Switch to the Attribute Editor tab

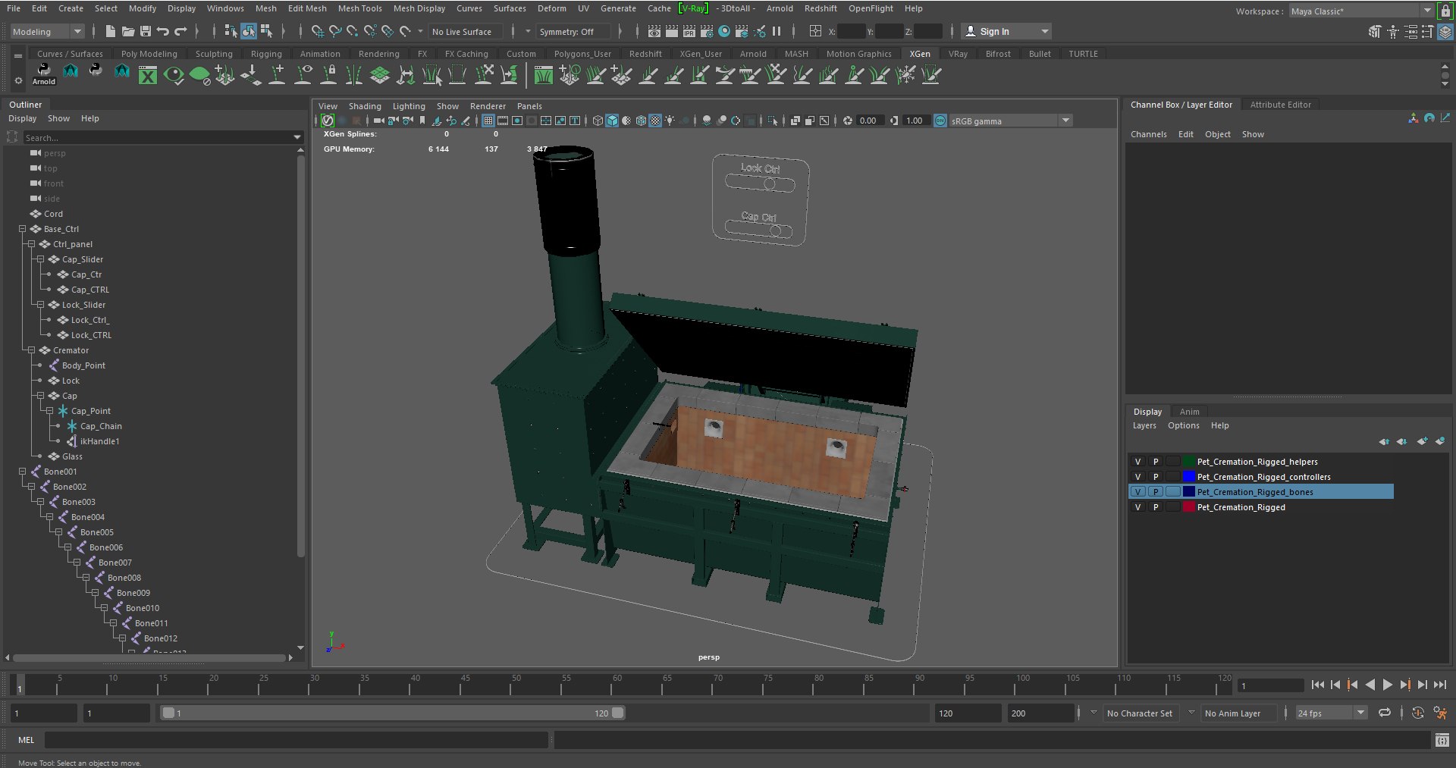pyautogui.click(x=1280, y=105)
